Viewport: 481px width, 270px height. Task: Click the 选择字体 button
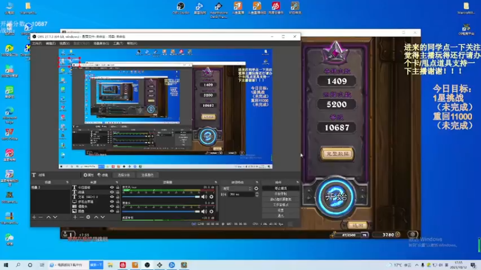tap(124, 175)
